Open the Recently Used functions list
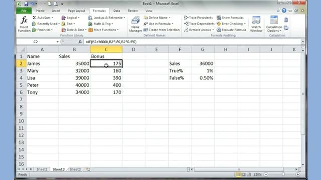 coord(46,24)
